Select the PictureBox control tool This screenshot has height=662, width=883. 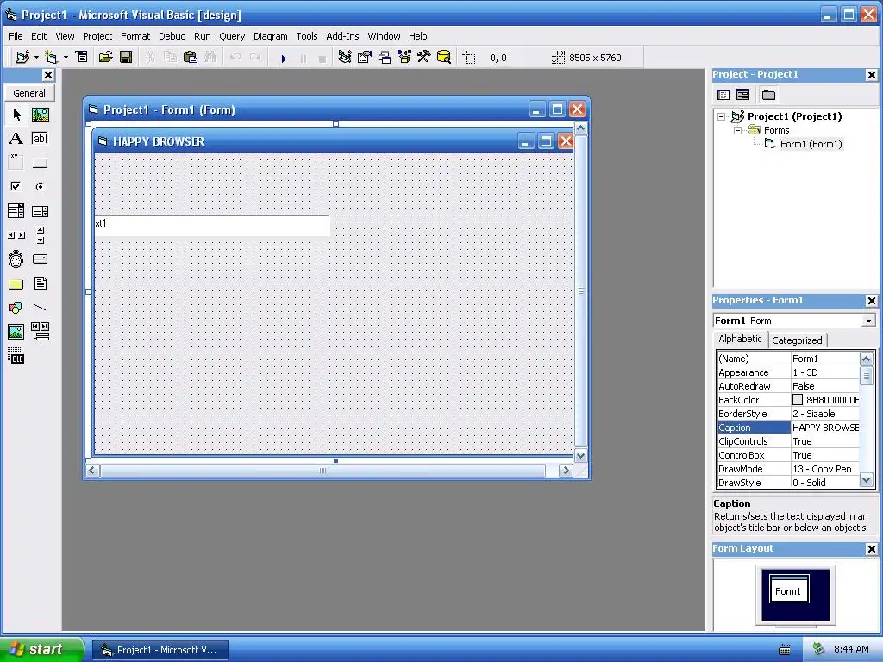pyautogui.click(x=40, y=115)
